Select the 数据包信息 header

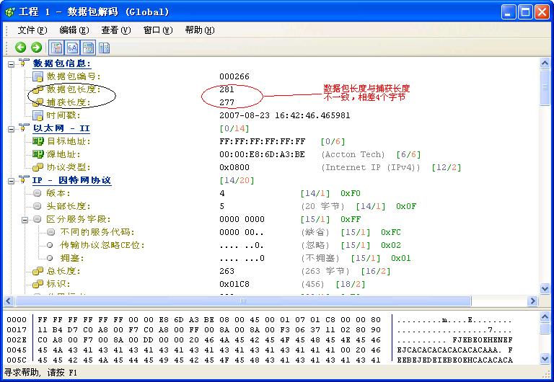(62, 63)
